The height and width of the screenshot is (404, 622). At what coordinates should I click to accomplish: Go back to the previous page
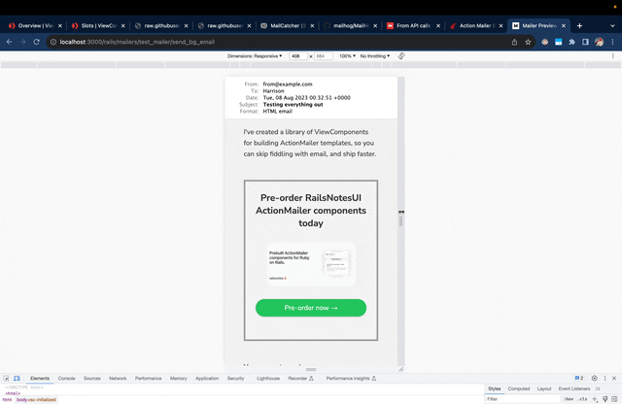point(10,42)
